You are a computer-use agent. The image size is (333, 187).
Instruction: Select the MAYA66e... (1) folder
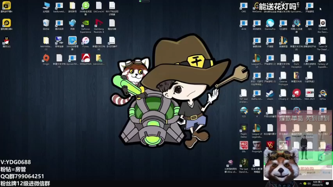point(46,44)
